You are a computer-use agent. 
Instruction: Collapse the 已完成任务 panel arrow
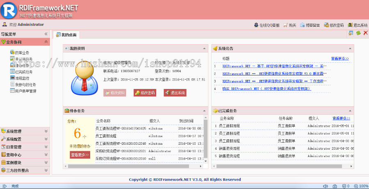click(350, 111)
